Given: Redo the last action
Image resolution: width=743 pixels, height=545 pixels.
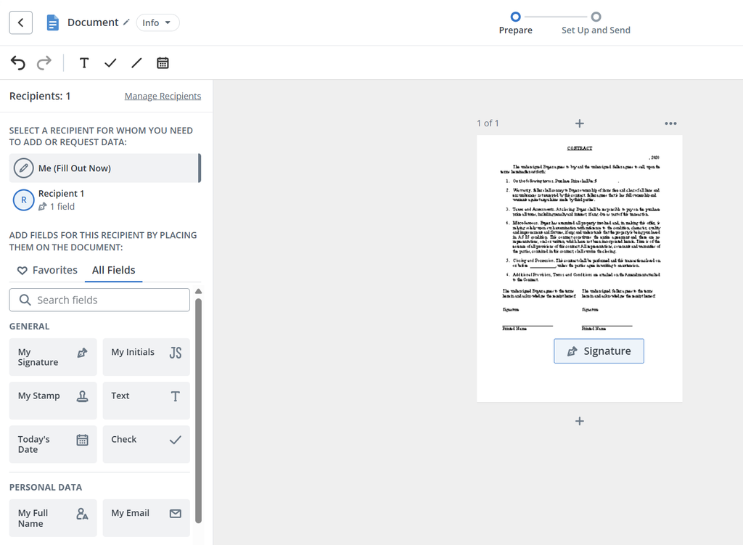Looking at the screenshot, I should point(44,62).
